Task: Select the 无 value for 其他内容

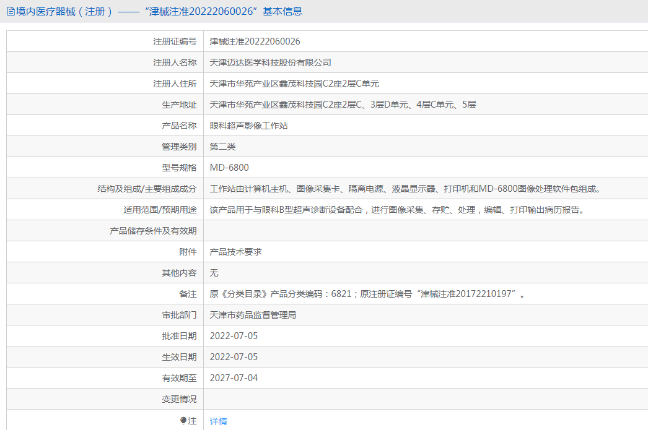Action: click(x=214, y=273)
